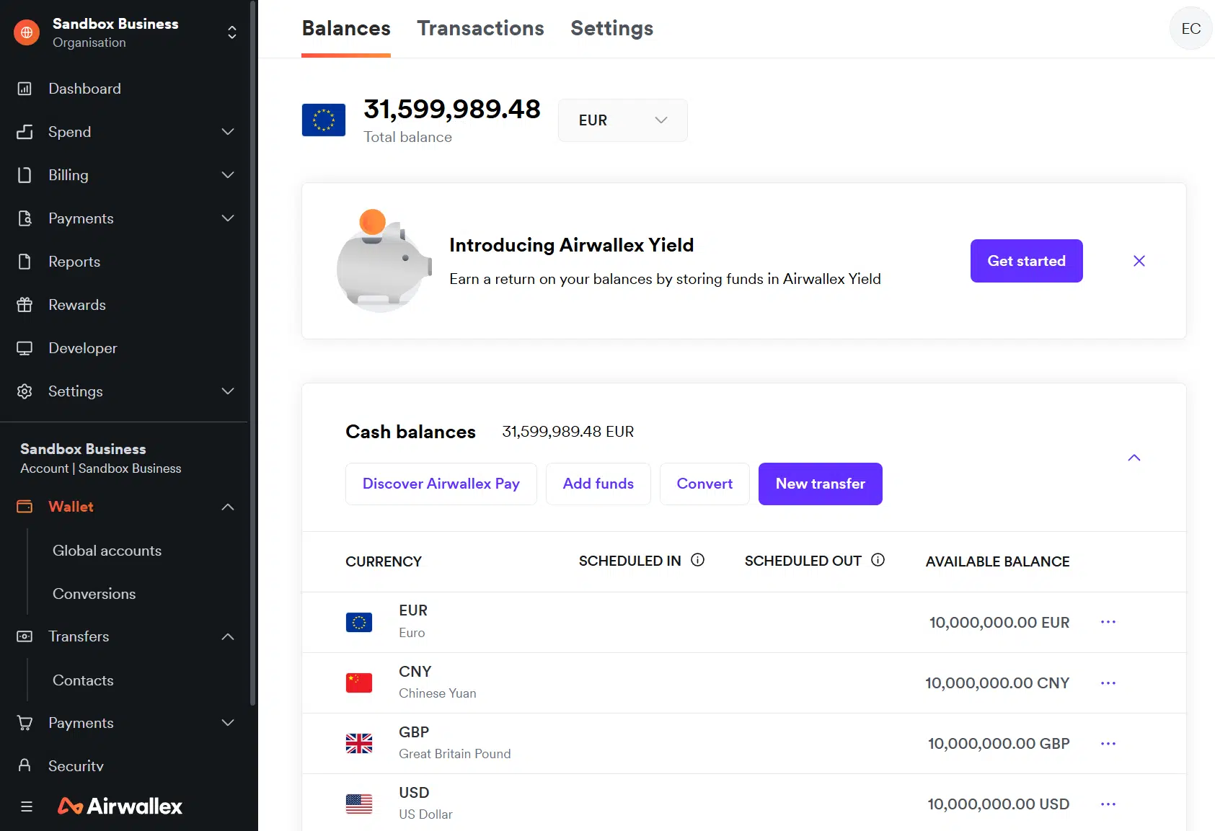1215x831 pixels.
Task: Open the more options menu for EUR row
Action: coord(1108,622)
